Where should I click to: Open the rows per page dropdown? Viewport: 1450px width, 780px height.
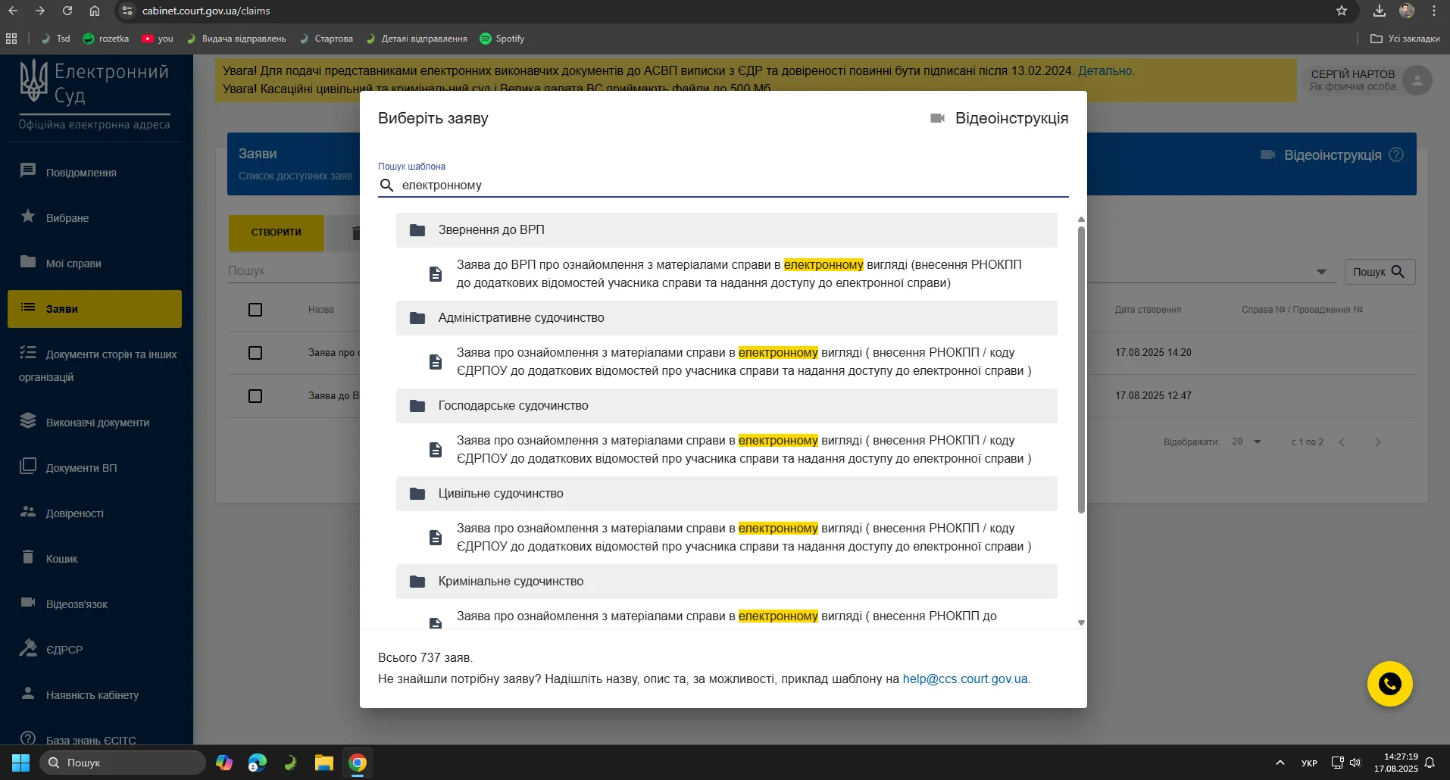click(x=1246, y=441)
